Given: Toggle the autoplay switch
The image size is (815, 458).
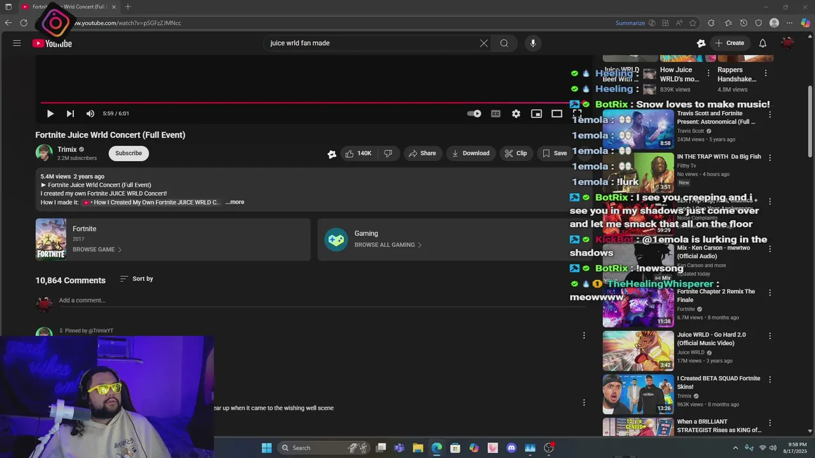Looking at the screenshot, I should (x=474, y=114).
